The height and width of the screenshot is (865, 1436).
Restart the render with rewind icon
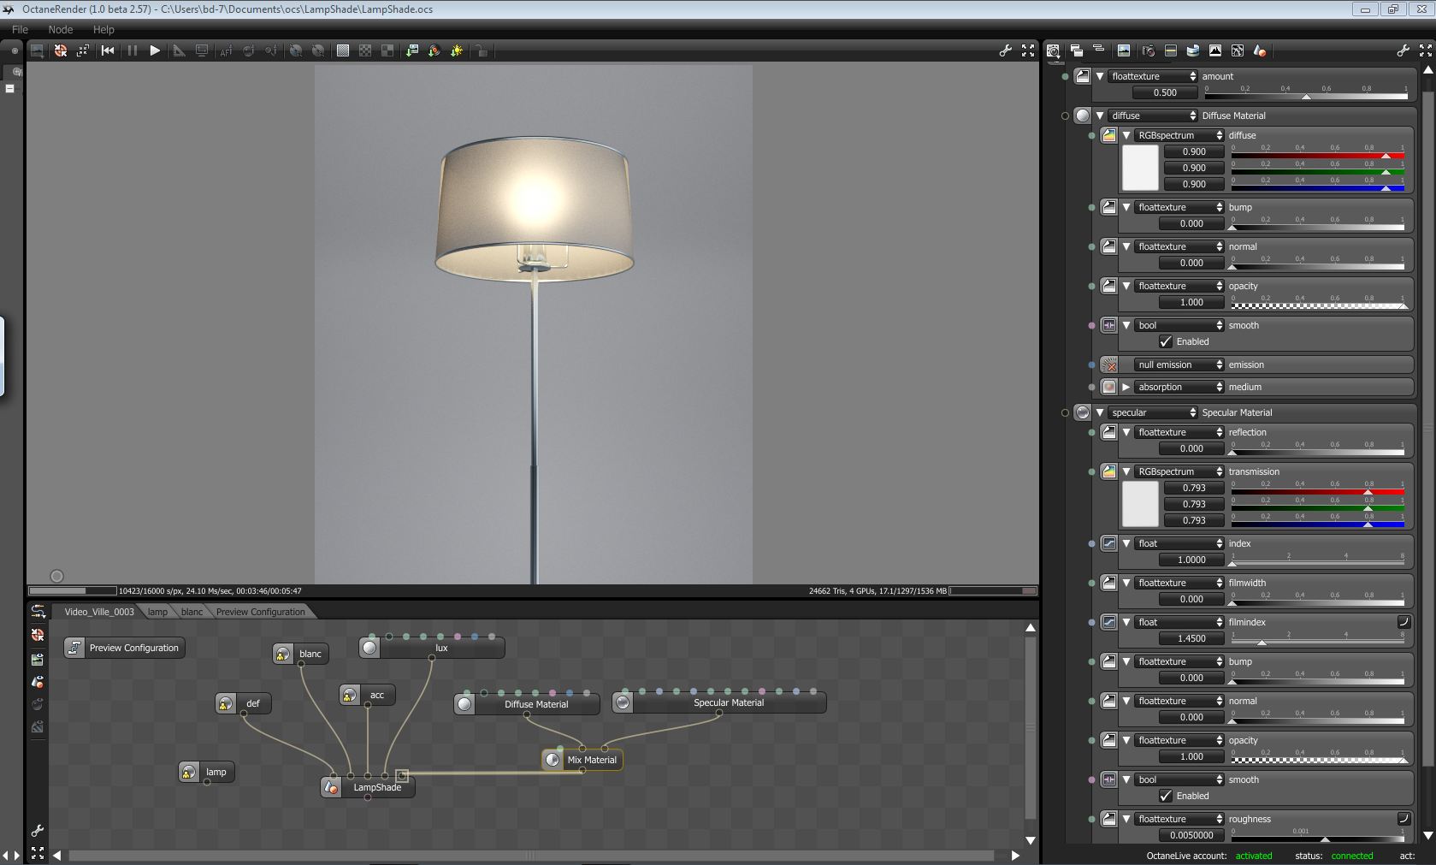[x=108, y=51]
